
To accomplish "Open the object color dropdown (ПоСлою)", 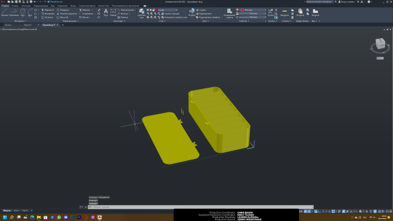I will (x=254, y=10).
